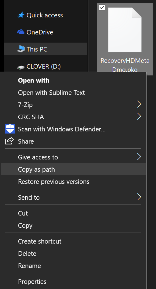
Task: Select the RecoveryHDMetaDmg.pkg file thumbnail
Action: [x=125, y=30]
